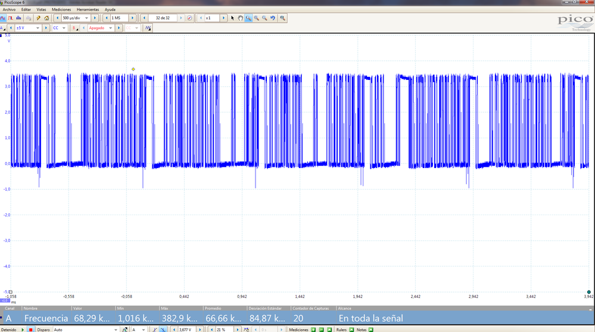Open the math channels icon
This screenshot has width=595, height=332.
[x=148, y=28]
